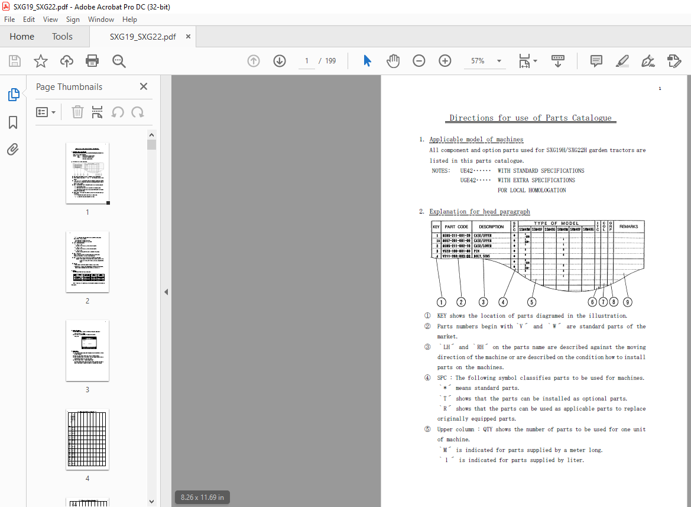Open the Find text magnifier icon
691x507 pixels.
click(x=119, y=61)
